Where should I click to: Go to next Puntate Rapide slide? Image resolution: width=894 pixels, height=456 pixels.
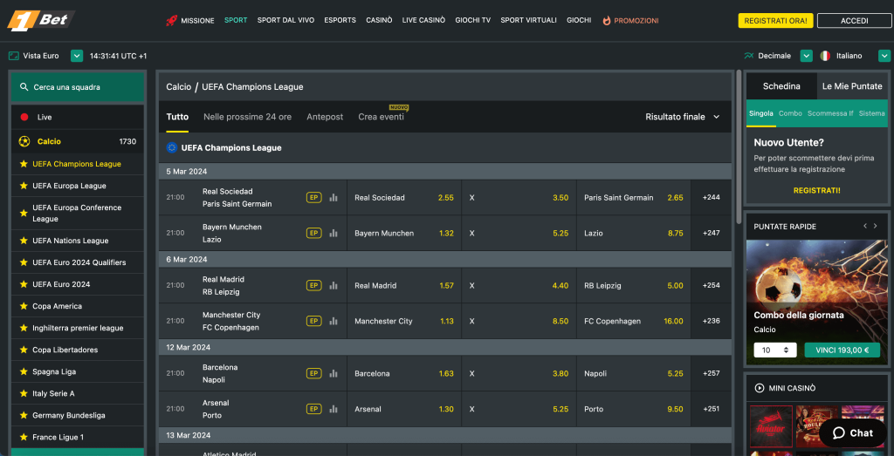click(877, 226)
